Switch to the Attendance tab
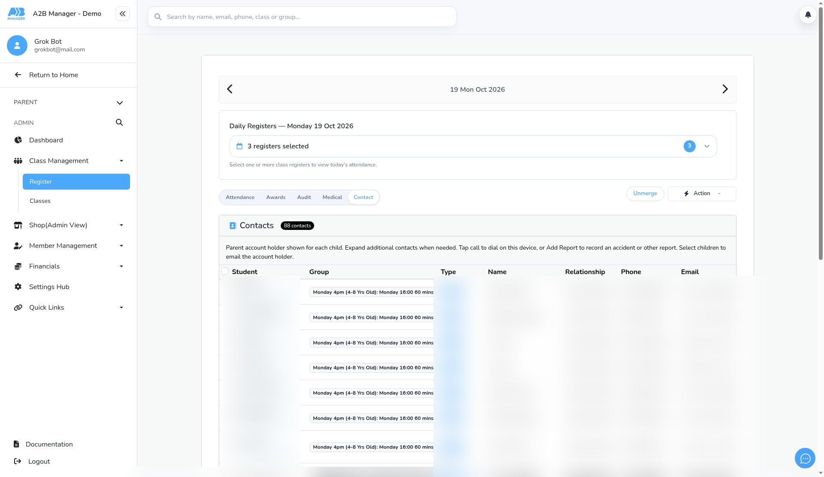The height and width of the screenshot is (477, 824). tap(240, 197)
